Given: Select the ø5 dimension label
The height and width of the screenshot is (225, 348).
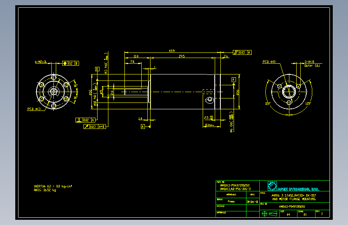Looking at the screenshot, I should (102, 92).
